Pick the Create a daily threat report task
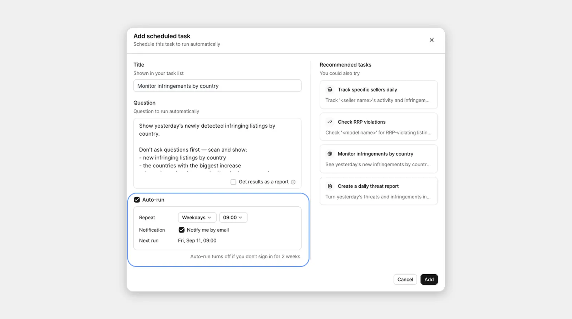Screen dimensions: 572x319 pyautogui.click(x=379, y=191)
